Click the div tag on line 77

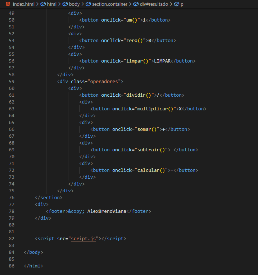(x=42, y=204)
